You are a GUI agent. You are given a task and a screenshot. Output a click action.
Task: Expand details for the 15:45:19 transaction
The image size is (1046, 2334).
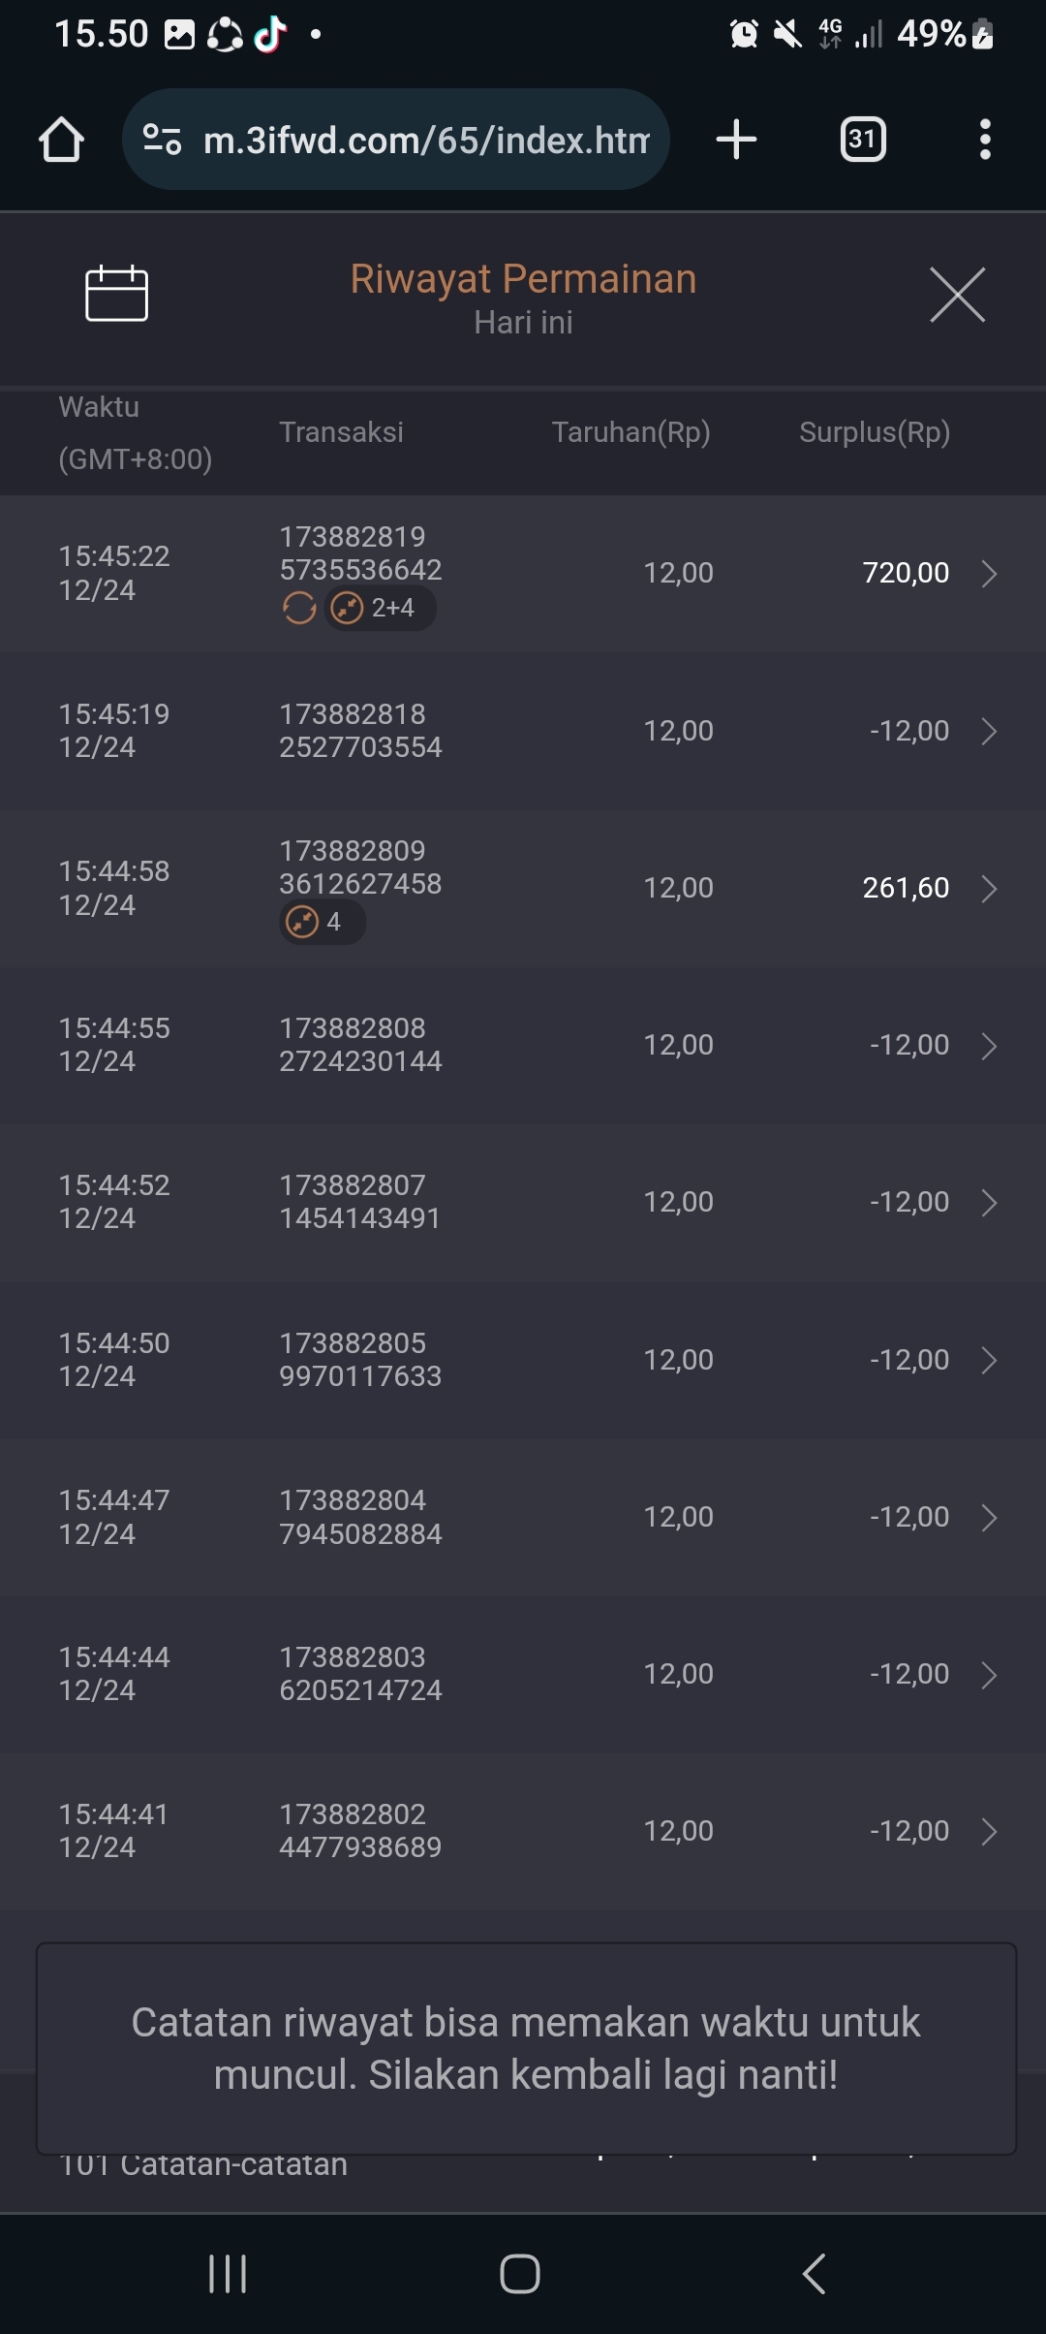pyautogui.click(x=989, y=731)
